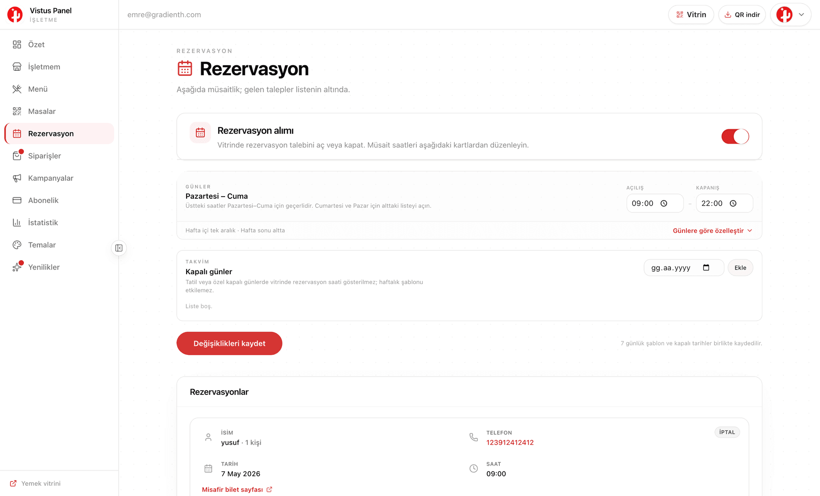Viewport: 820px width, 496px height.
Task: Open the Özet menu item
Action: (59, 44)
